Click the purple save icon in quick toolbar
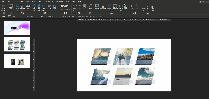 click(x=14, y=17)
